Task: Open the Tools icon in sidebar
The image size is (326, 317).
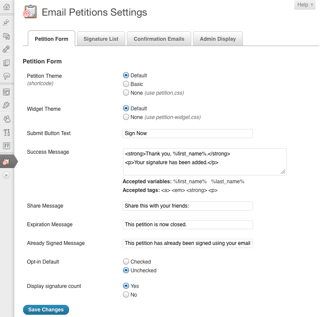Action: 7,132
